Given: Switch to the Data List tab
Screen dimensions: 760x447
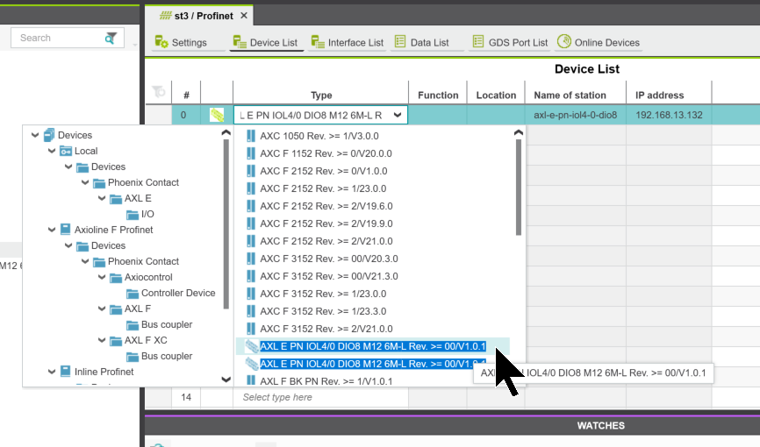Looking at the screenshot, I should [421, 42].
